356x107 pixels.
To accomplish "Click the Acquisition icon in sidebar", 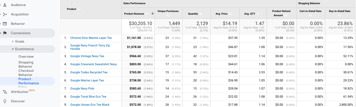I will (5, 14).
